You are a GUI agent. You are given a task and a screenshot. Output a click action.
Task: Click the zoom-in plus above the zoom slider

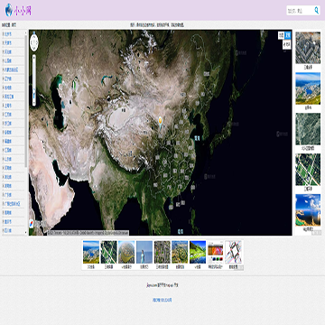tap(34, 57)
